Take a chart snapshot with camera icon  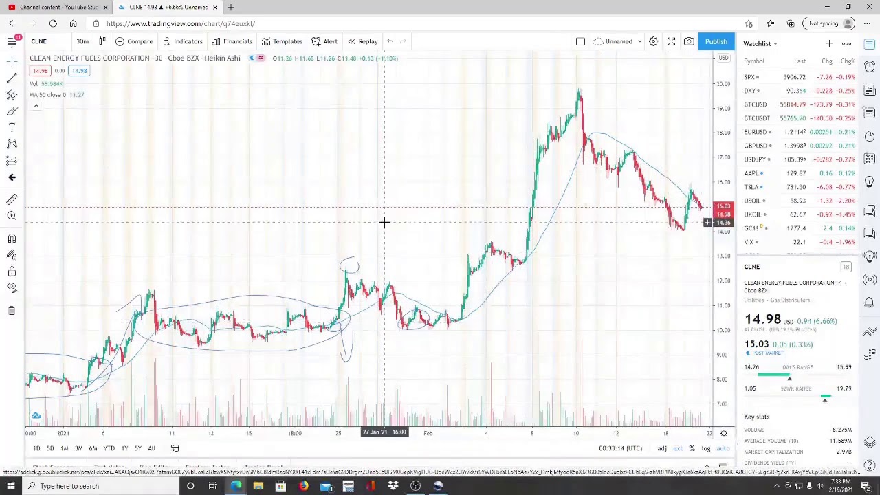coord(689,41)
